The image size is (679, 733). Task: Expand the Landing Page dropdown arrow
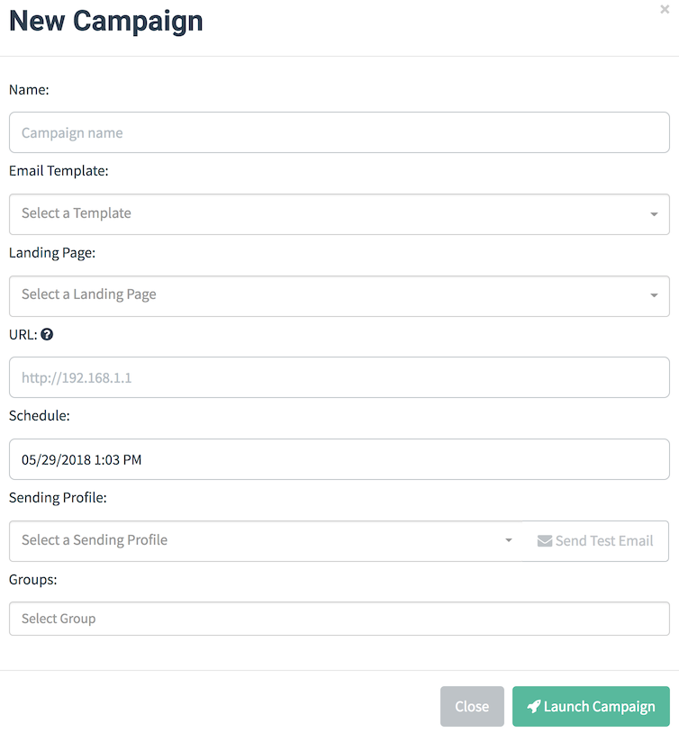coord(653,295)
